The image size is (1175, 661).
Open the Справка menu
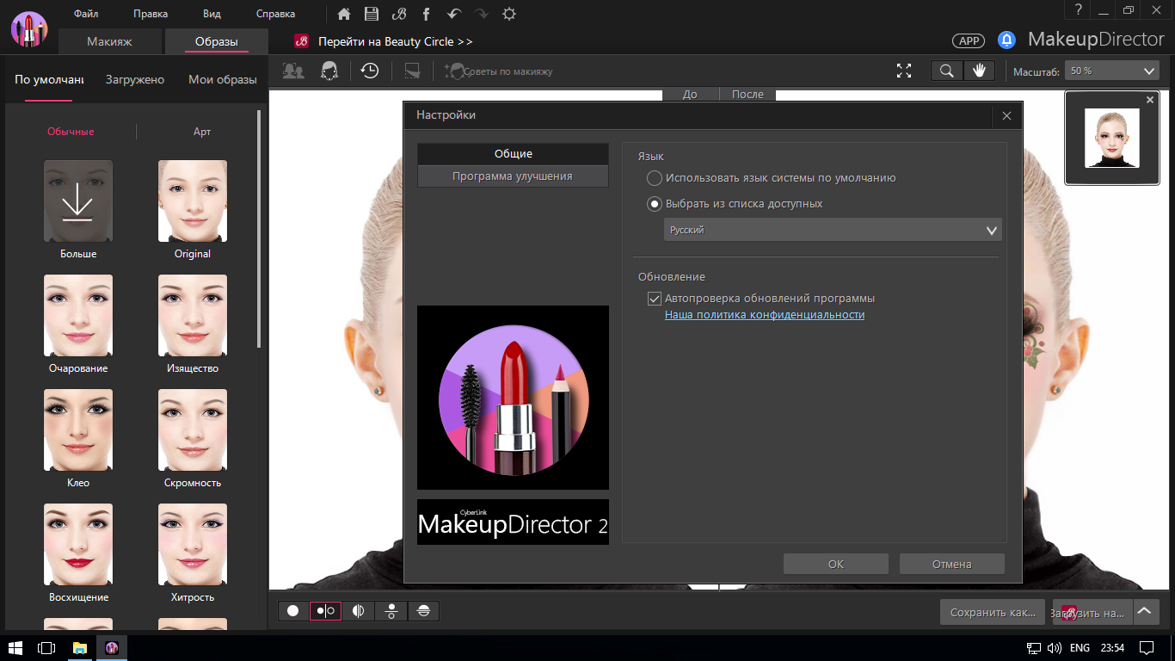click(275, 14)
